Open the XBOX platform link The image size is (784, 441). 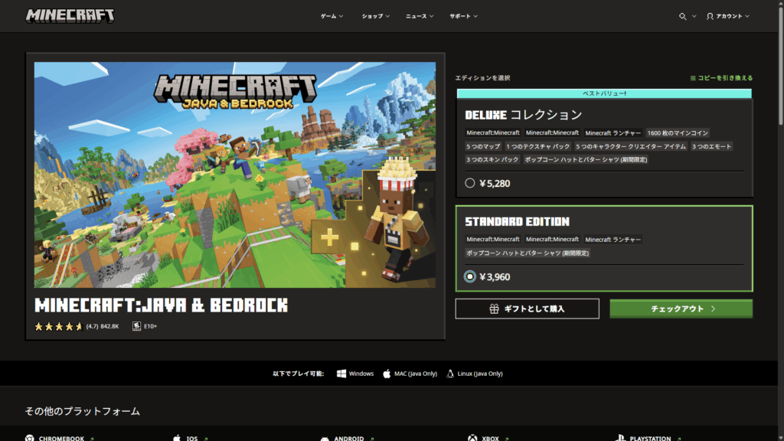(488, 439)
